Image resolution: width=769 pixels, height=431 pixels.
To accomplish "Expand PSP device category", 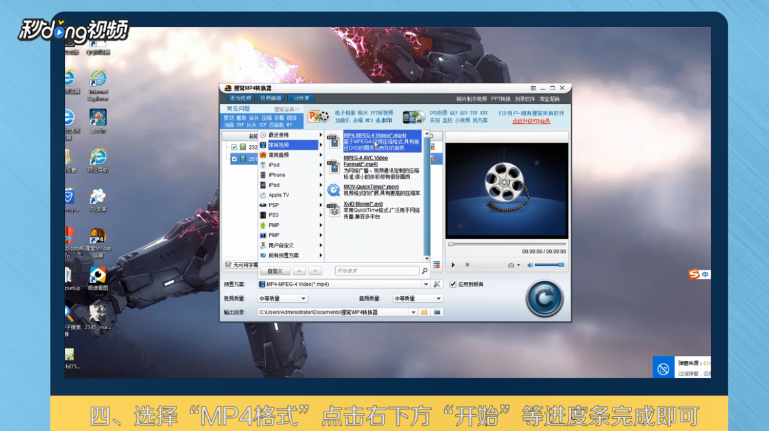I will [291, 205].
